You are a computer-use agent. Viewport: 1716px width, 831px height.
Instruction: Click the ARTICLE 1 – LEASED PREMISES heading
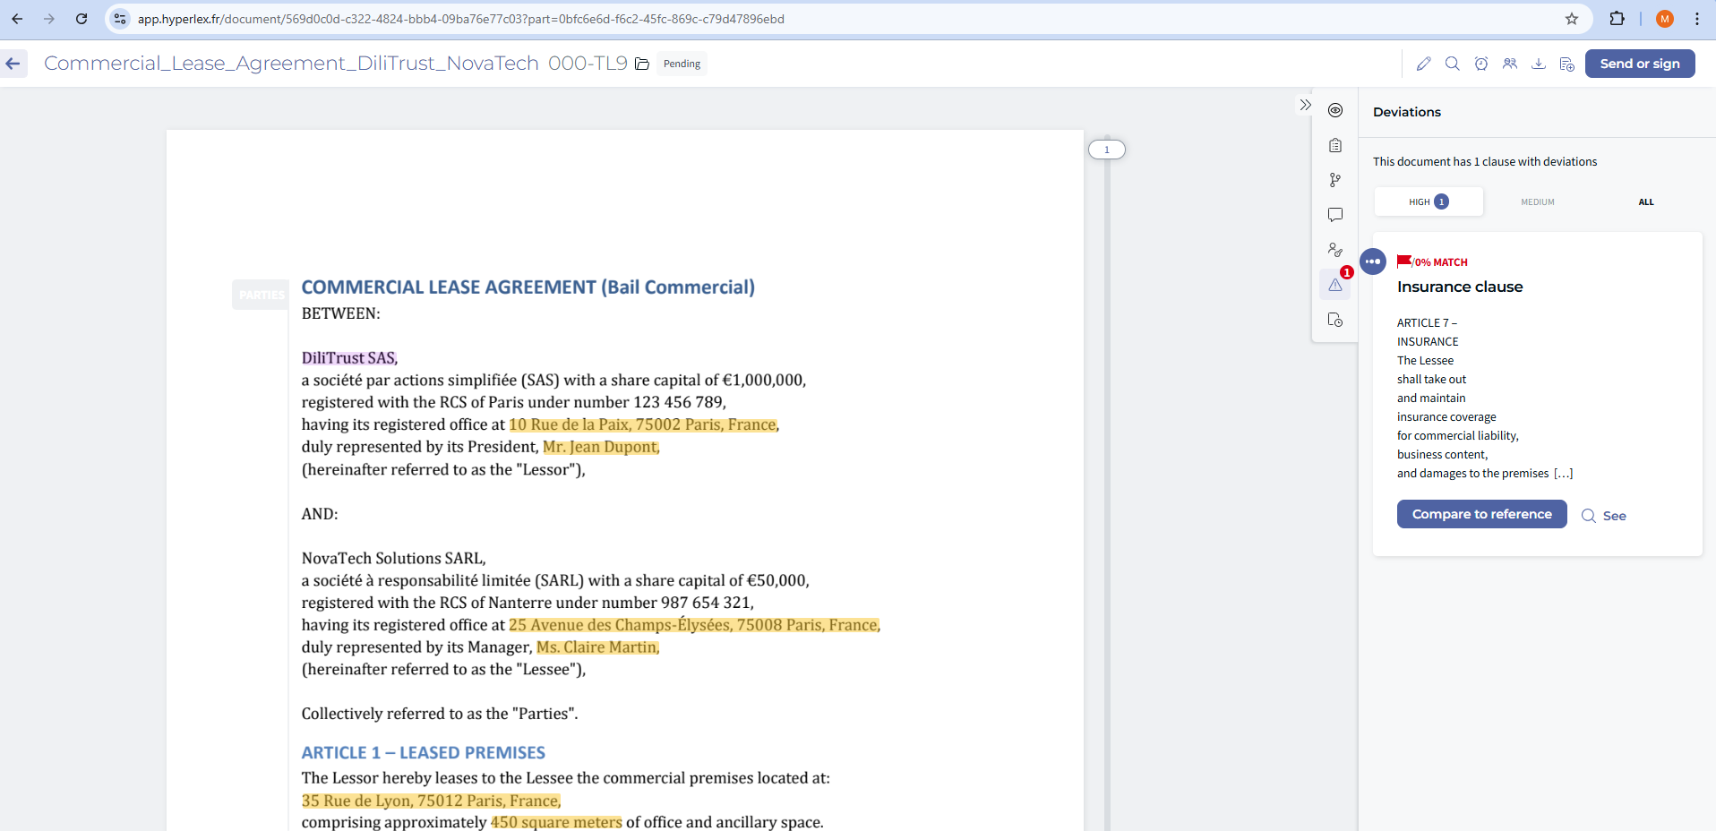(x=424, y=753)
